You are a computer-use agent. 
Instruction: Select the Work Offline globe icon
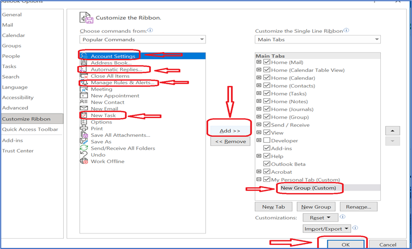click(x=84, y=161)
